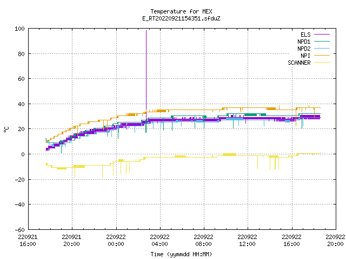Click the chart title "Temperature for MEX"
The height and width of the screenshot is (259, 346).
coord(181,11)
